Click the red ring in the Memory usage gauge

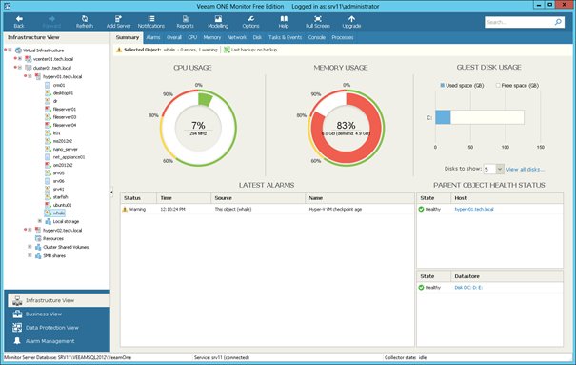(x=371, y=143)
